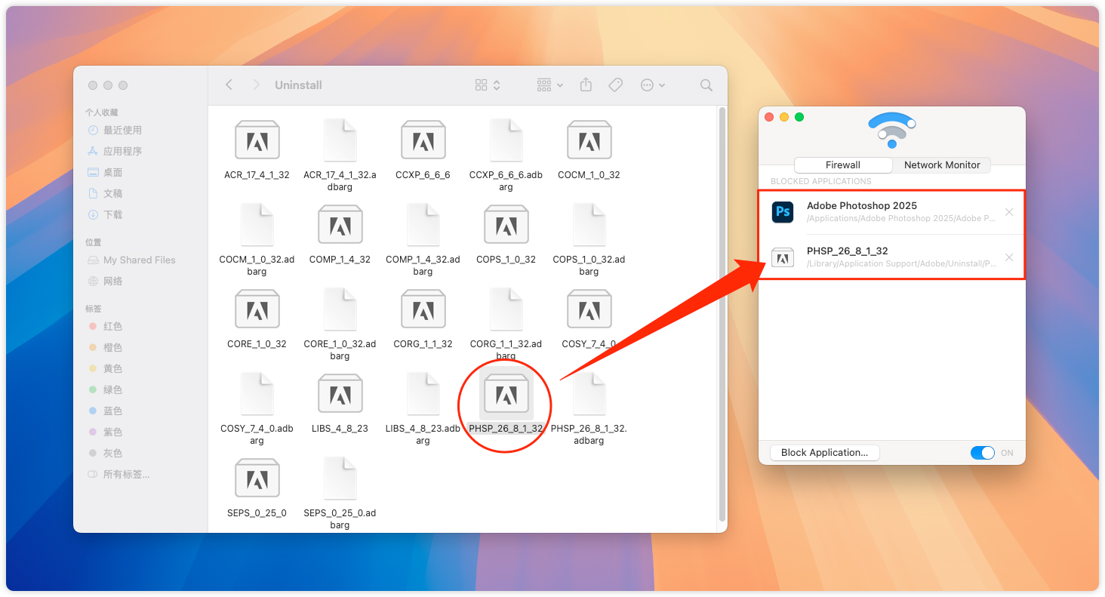Filter by 绿色 tag
This screenshot has height=597, width=1105.
(105, 389)
